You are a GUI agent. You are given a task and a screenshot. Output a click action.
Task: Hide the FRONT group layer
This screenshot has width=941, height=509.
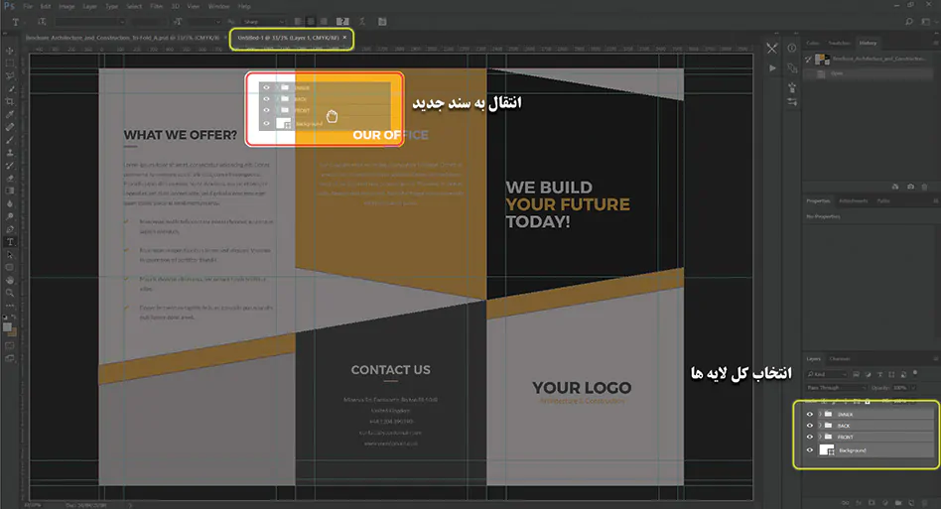(810, 437)
